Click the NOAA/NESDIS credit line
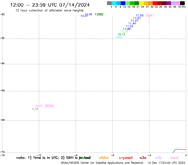This screenshot has height=165, width=188. [102, 163]
